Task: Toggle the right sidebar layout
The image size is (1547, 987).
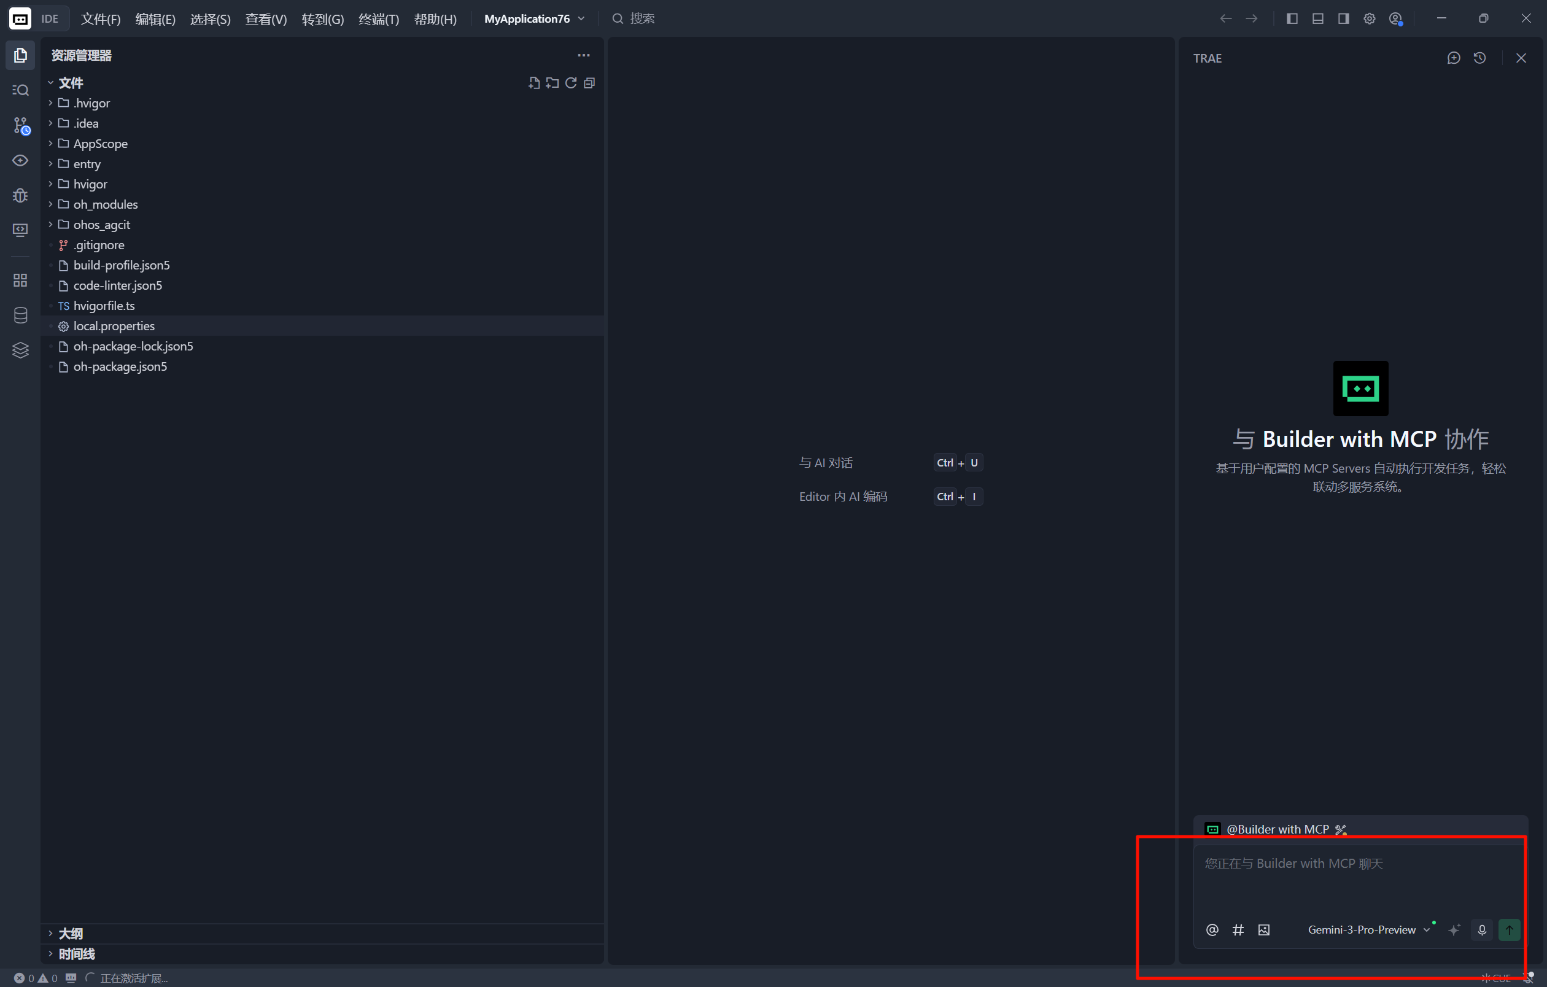Action: (1343, 18)
